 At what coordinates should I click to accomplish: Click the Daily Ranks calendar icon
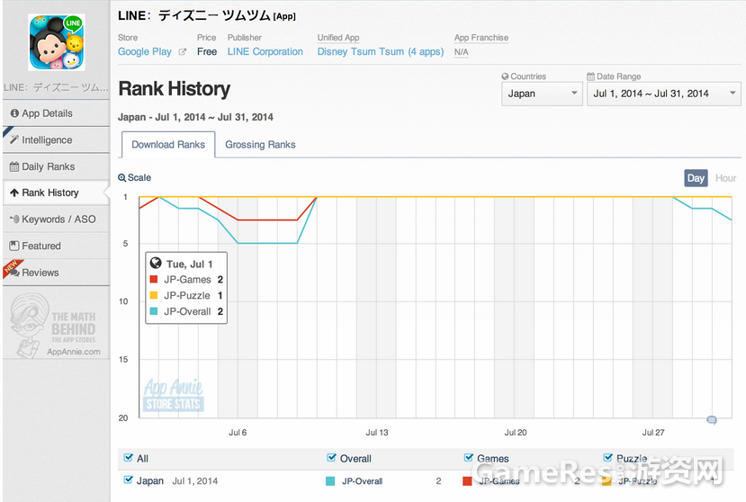(x=14, y=166)
